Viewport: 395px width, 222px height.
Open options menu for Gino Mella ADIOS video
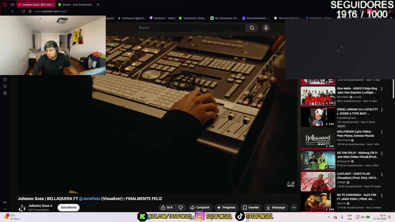(382, 89)
